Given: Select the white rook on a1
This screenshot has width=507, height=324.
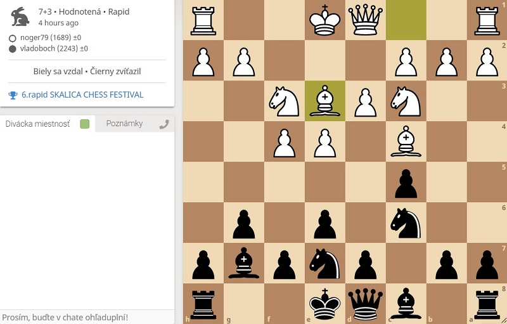Looking at the screenshot, I should point(487,20).
